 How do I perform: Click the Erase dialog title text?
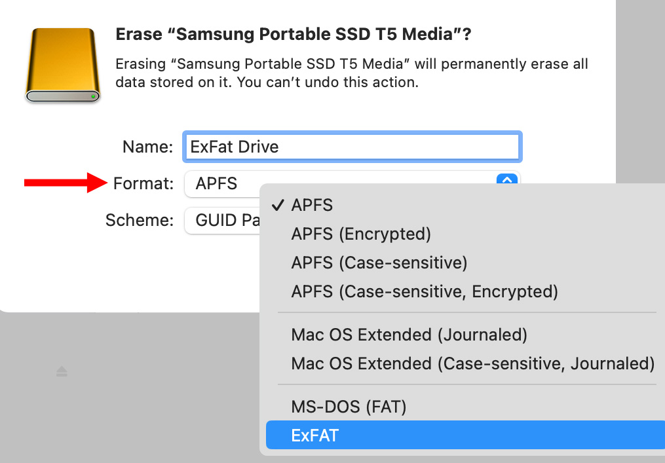(293, 35)
